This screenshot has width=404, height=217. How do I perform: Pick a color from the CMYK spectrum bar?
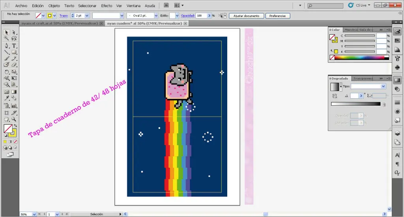point(359,58)
